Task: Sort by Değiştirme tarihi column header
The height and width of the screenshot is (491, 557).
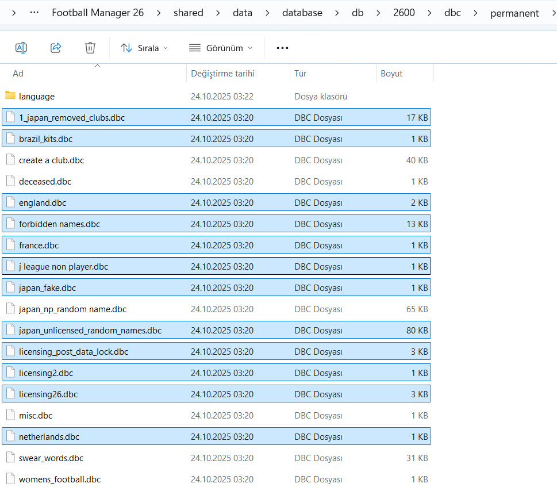Action: point(222,74)
